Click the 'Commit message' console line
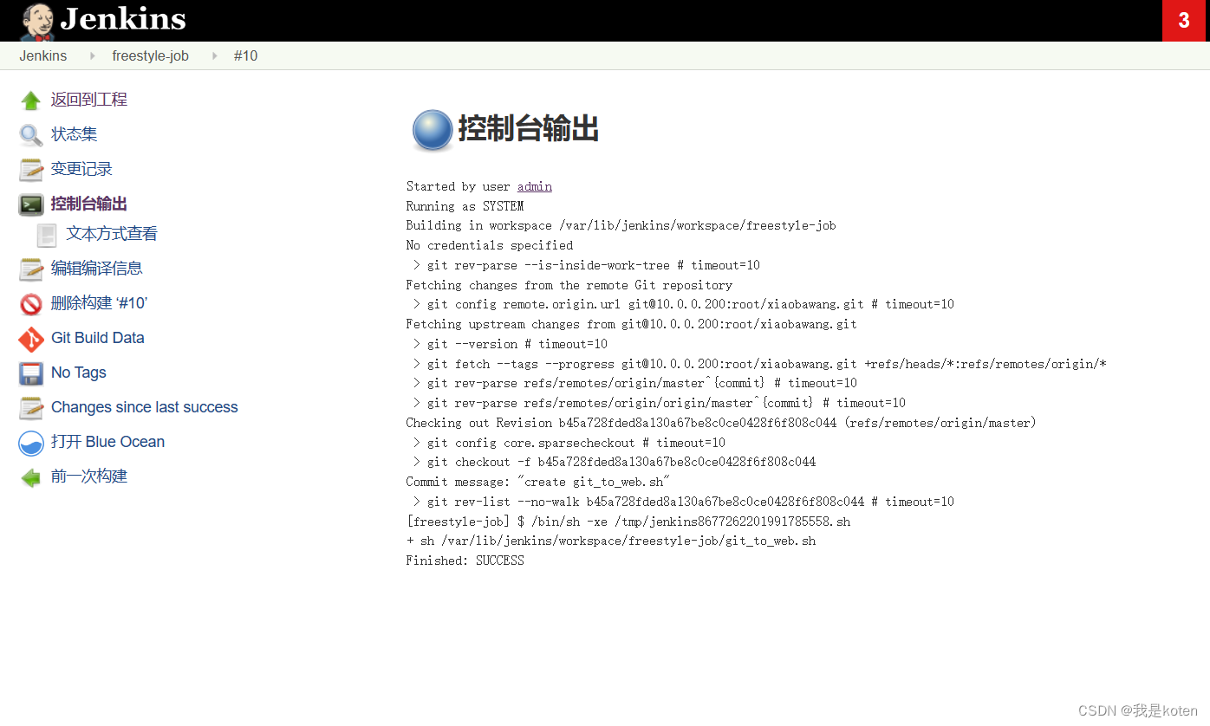 (538, 482)
